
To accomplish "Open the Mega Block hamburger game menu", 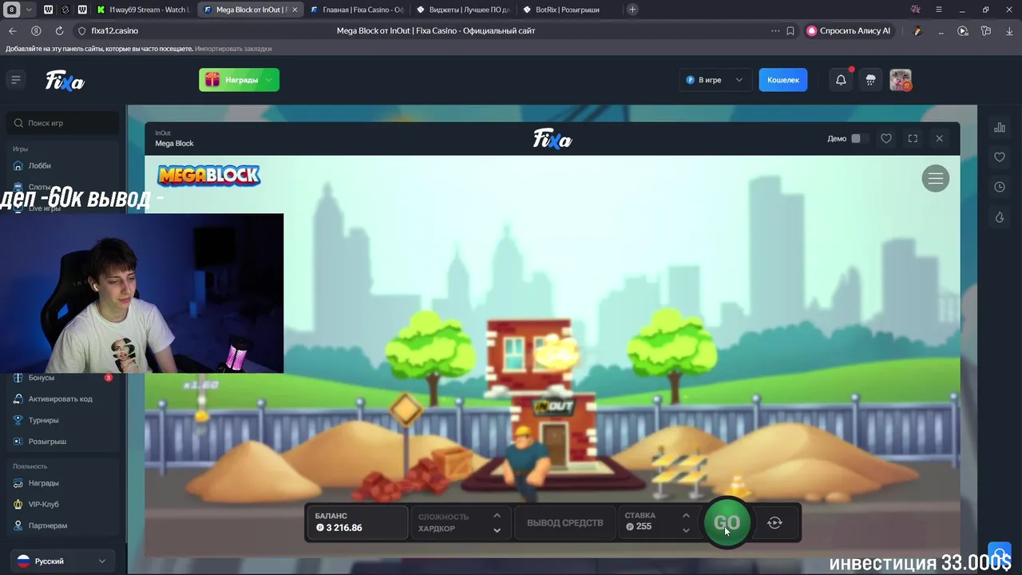I will tap(935, 178).
